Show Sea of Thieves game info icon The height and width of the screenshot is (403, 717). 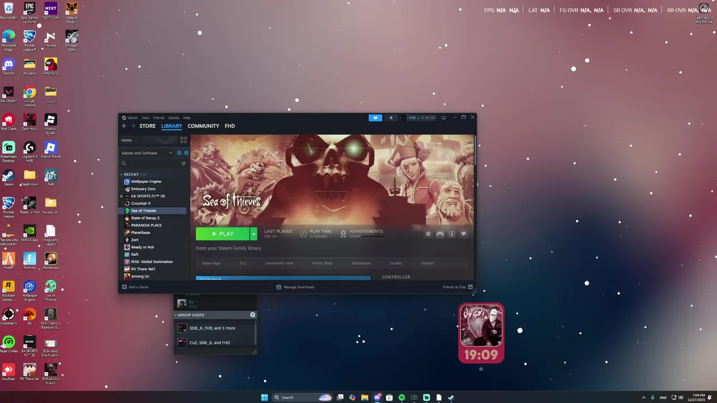click(451, 234)
